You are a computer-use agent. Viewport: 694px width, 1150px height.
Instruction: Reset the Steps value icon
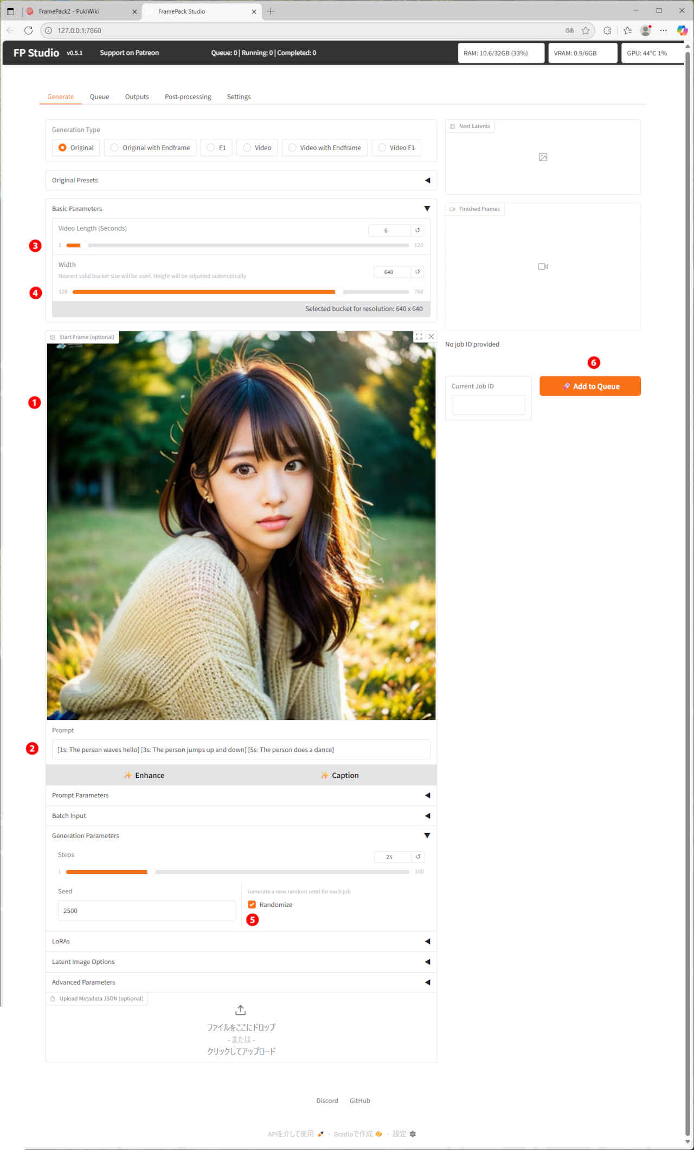[x=417, y=857]
